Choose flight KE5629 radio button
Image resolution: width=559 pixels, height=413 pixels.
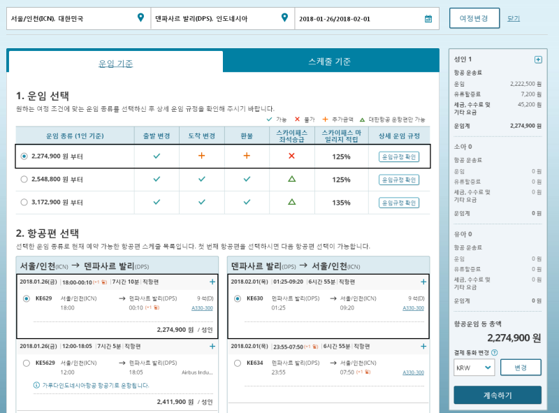click(x=27, y=363)
